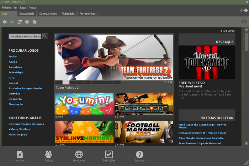Image resolution: width=249 pixels, height=166 pixels.
Task: Browse the Desporto category
Action: (x=15, y=99)
